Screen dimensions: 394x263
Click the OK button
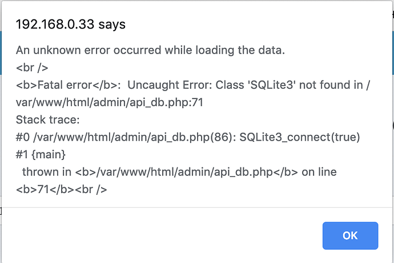(350, 235)
